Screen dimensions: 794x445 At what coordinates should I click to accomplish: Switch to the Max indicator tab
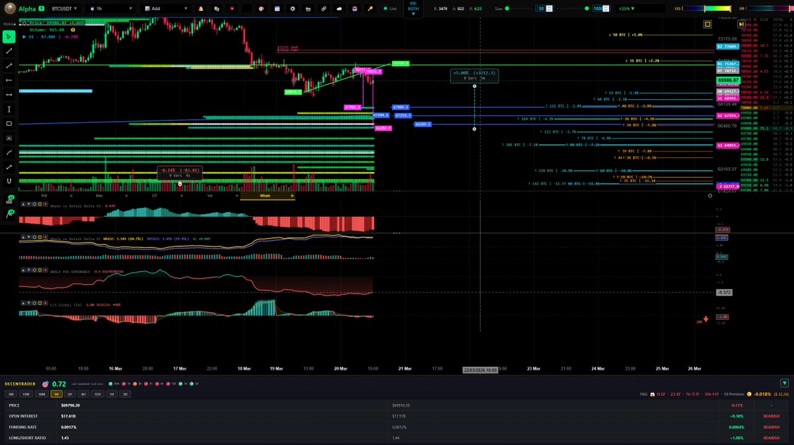[x=99, y=196]
